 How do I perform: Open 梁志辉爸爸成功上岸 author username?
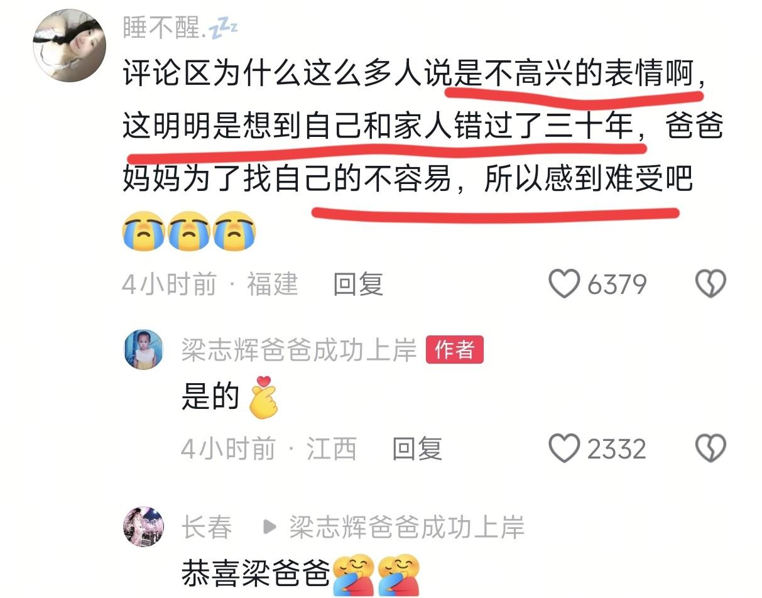pyautogui.click(x=299, y=350)
